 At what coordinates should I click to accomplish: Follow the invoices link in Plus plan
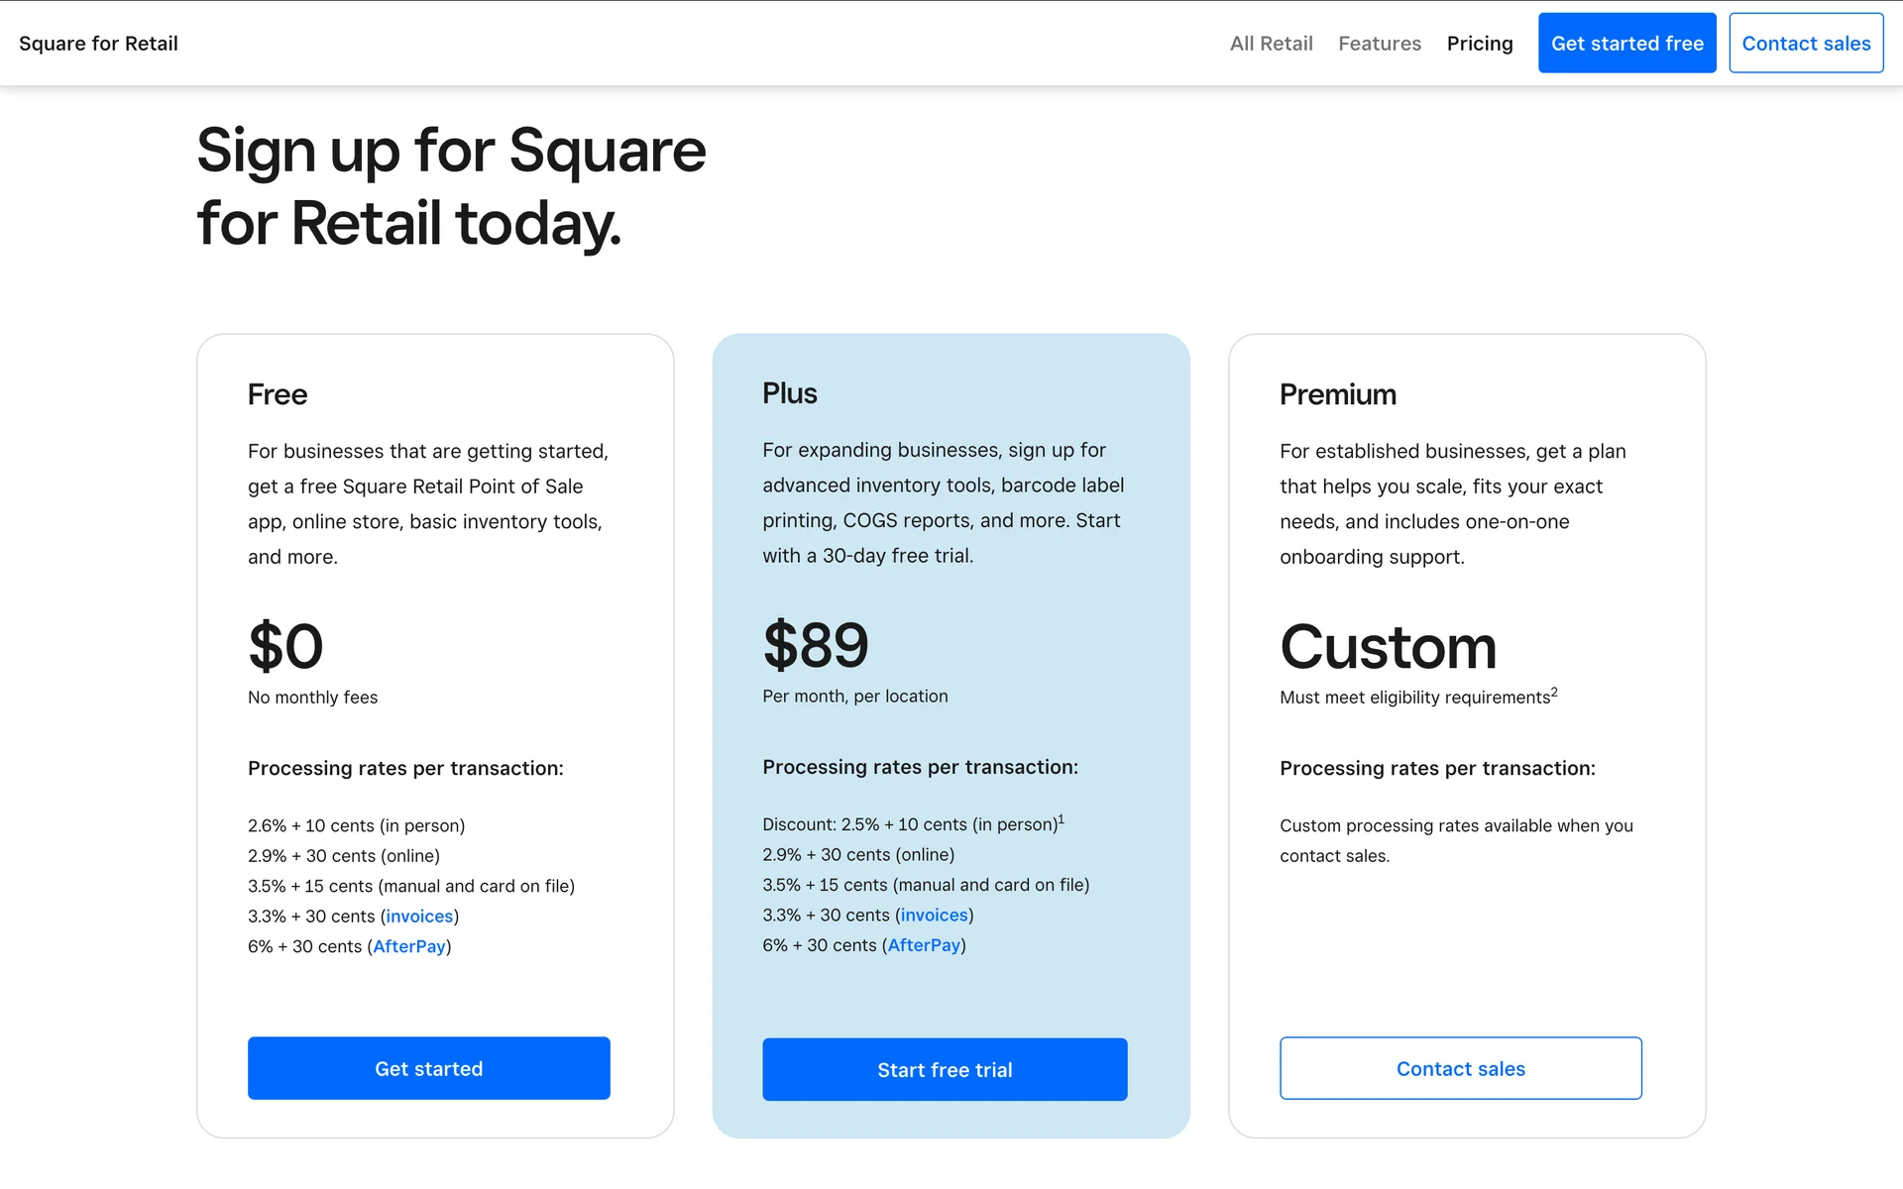934,916
